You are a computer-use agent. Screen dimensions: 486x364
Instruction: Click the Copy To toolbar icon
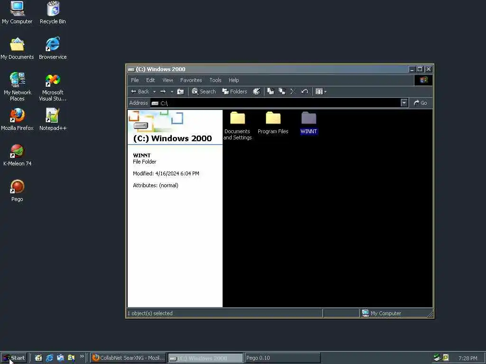pos(282,91)
